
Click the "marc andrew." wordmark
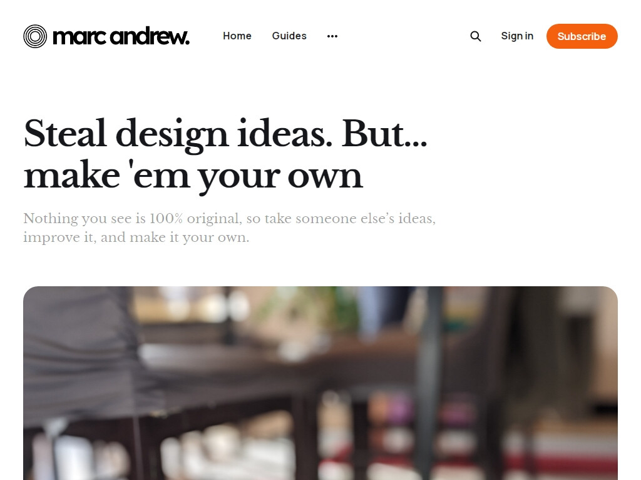[x=121, y=37]
